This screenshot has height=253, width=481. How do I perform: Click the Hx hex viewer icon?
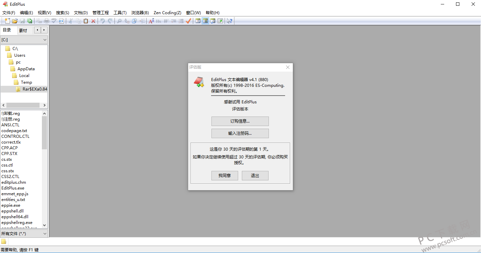point(158,21)
